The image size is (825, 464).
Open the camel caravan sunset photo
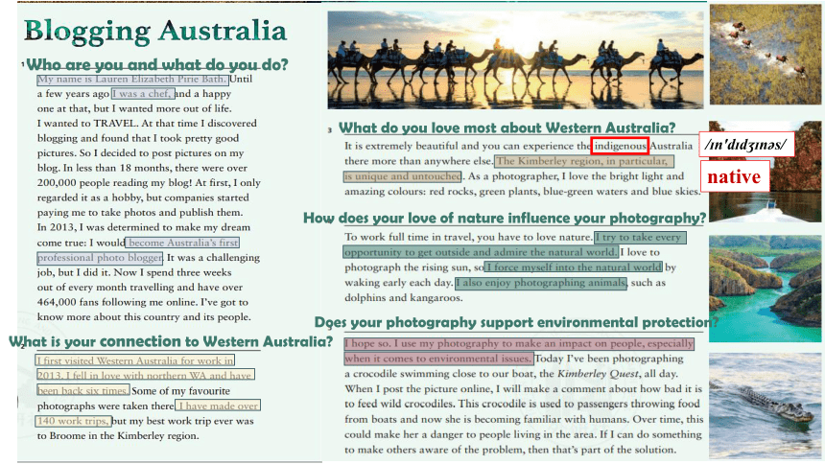[x=515, y=60]
